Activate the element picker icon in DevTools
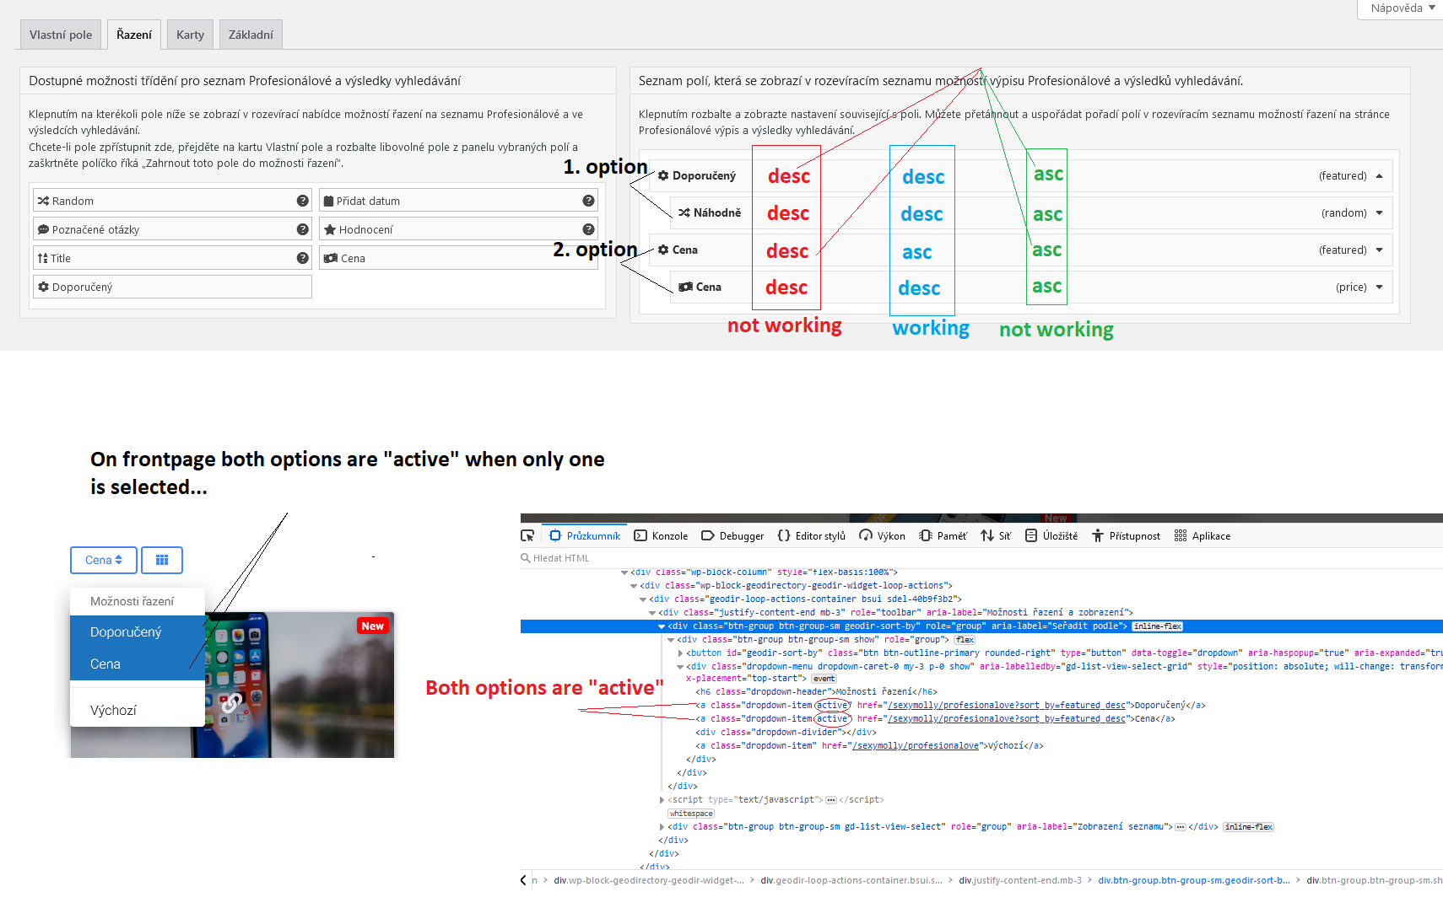This screenshot has height=908, width=1443. point(527,535)
